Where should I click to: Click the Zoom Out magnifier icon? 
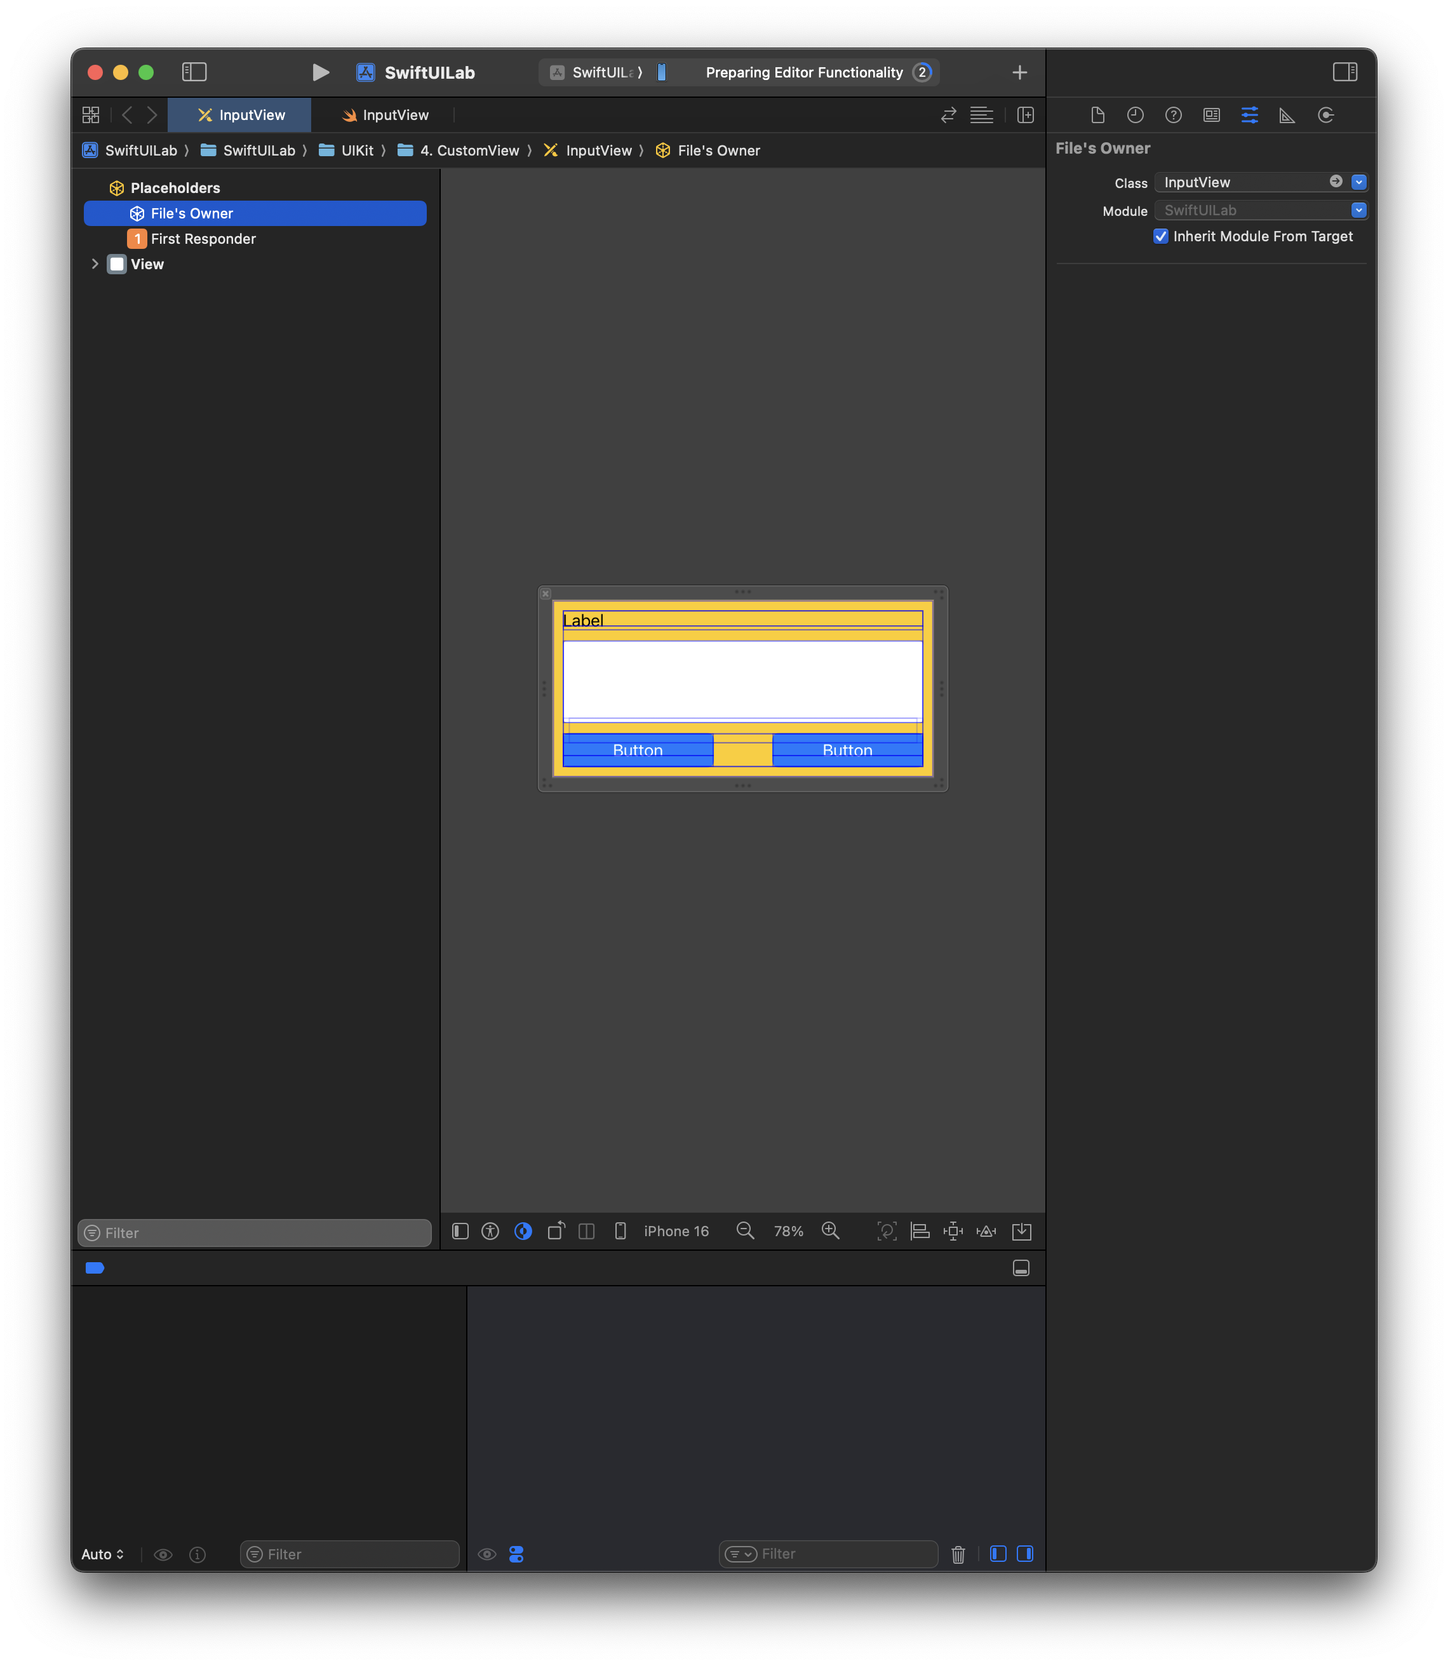(x=745, y=1230)
